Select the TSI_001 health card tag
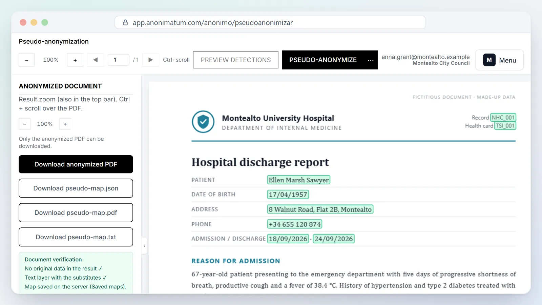This screenshot has height=305, width=542. (505, 126)
